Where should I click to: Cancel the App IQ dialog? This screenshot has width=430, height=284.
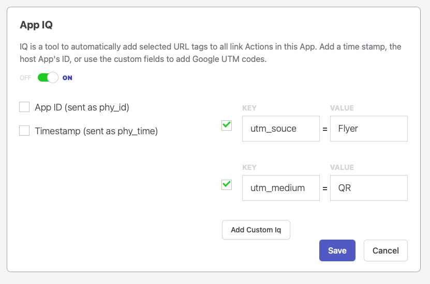[x=385, y=250]
